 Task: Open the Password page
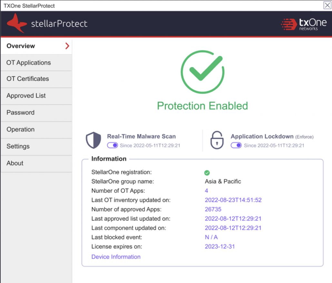(20, 113)
